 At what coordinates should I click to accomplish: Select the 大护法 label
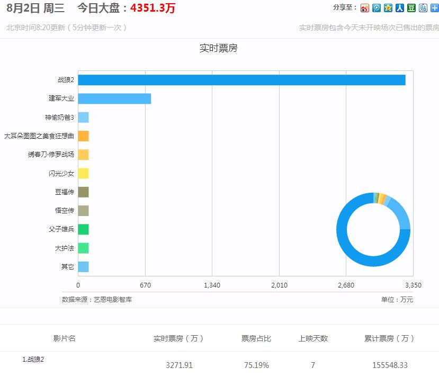(65, 248)
